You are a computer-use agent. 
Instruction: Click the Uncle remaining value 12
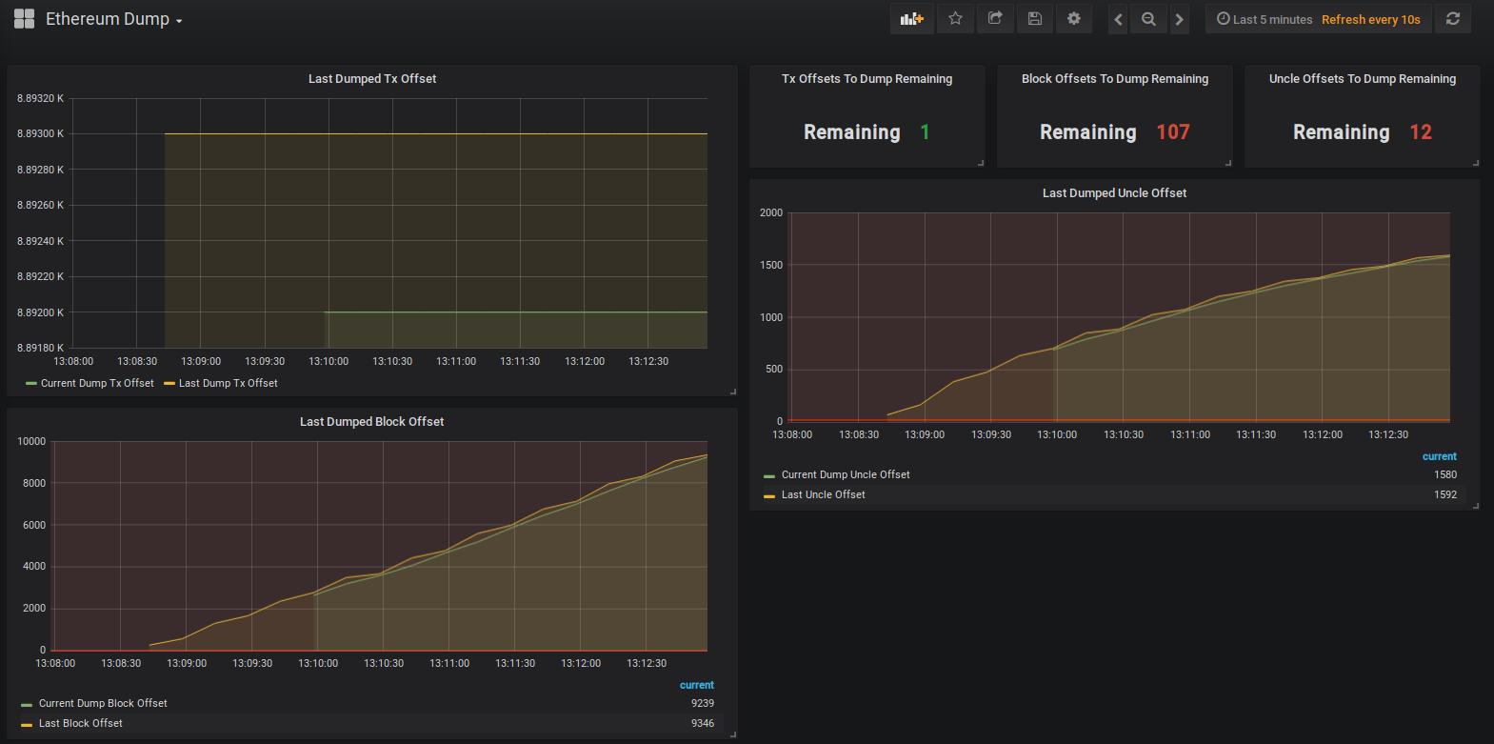tap(1421, 132)
